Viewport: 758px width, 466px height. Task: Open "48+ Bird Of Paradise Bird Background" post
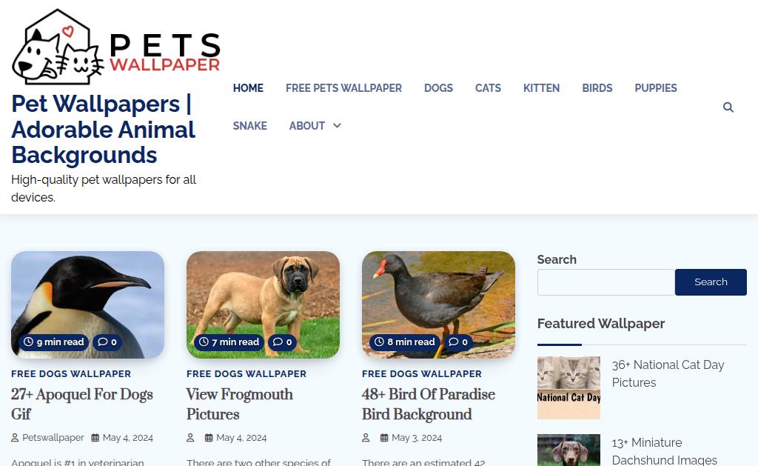point(429,404)
